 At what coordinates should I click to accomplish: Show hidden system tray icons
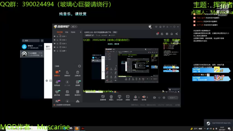click(205, 129)
